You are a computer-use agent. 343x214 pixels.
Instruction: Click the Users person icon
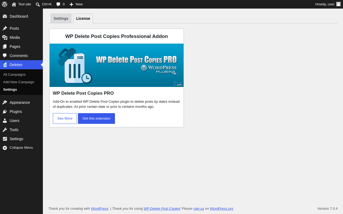point(5,121)
